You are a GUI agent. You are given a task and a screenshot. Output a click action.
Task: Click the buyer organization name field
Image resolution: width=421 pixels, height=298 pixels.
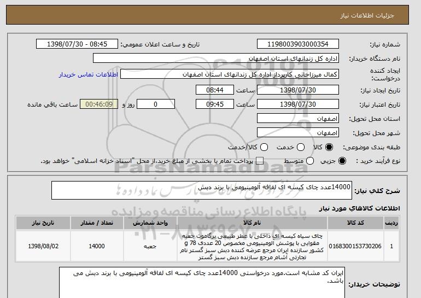[216, 59]
